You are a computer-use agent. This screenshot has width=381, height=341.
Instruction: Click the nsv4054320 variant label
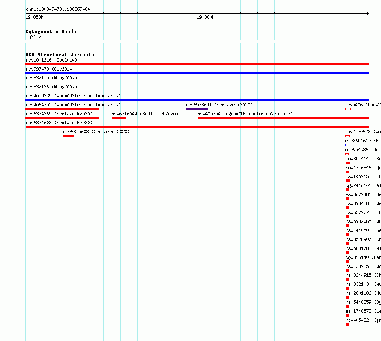coord(363,320)
